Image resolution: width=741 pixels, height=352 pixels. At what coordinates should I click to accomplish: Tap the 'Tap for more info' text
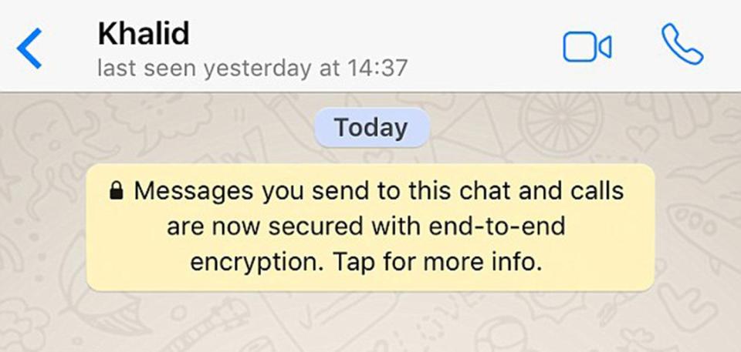coord(437,262)
